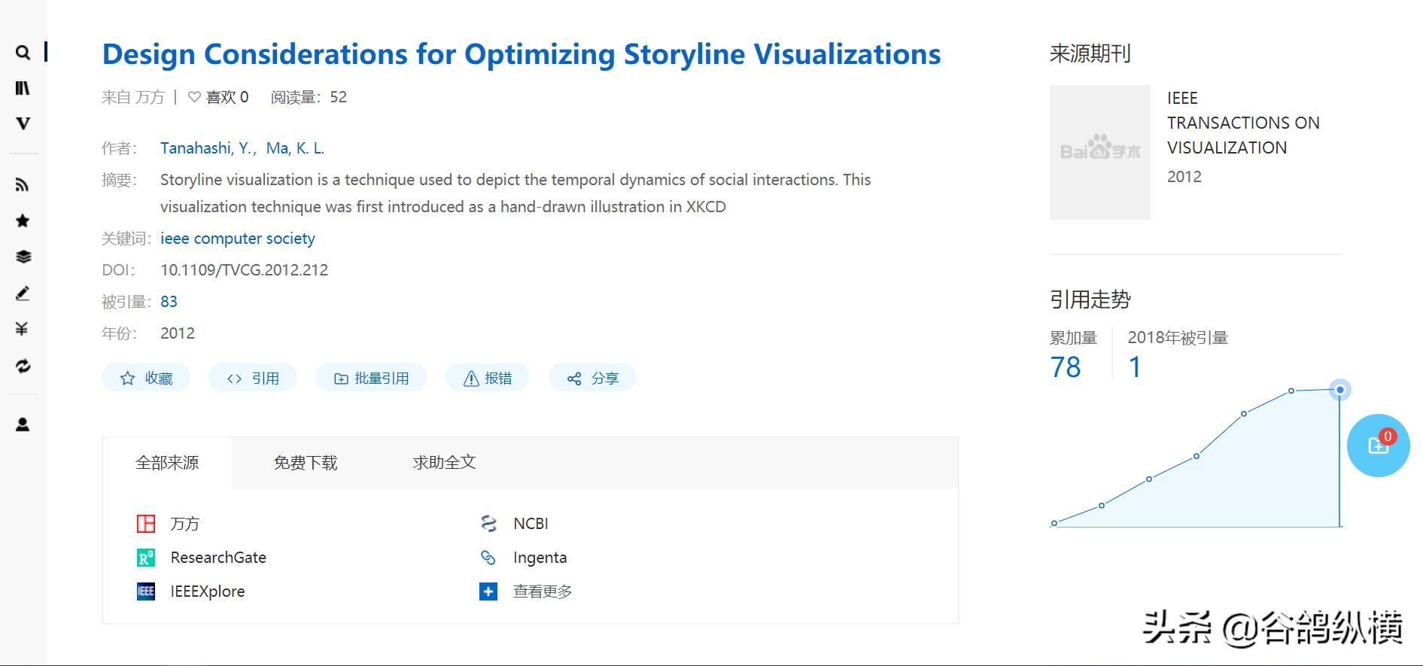
Task: Open the IEEEXplore source link
Action: pos(207,591)
